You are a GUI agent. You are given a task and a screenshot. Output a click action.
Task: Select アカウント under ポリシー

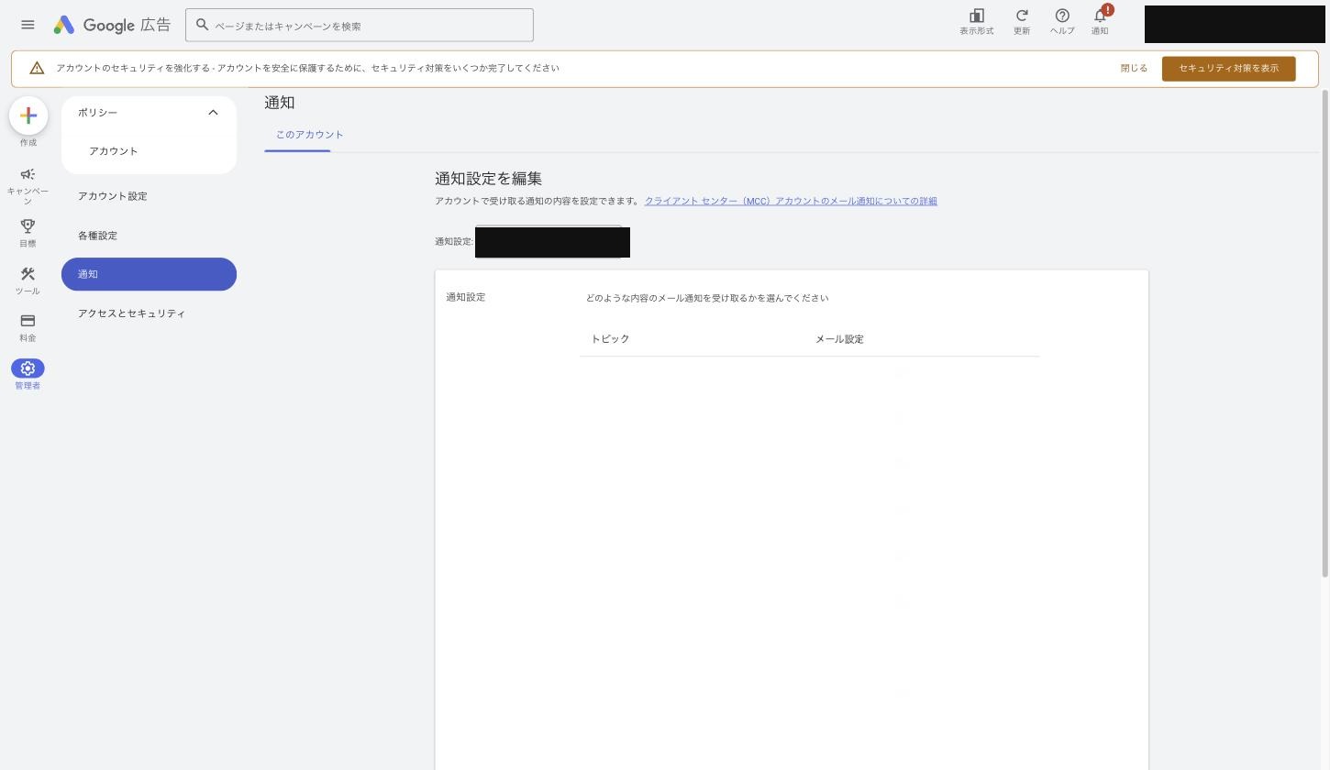(114, 151)
